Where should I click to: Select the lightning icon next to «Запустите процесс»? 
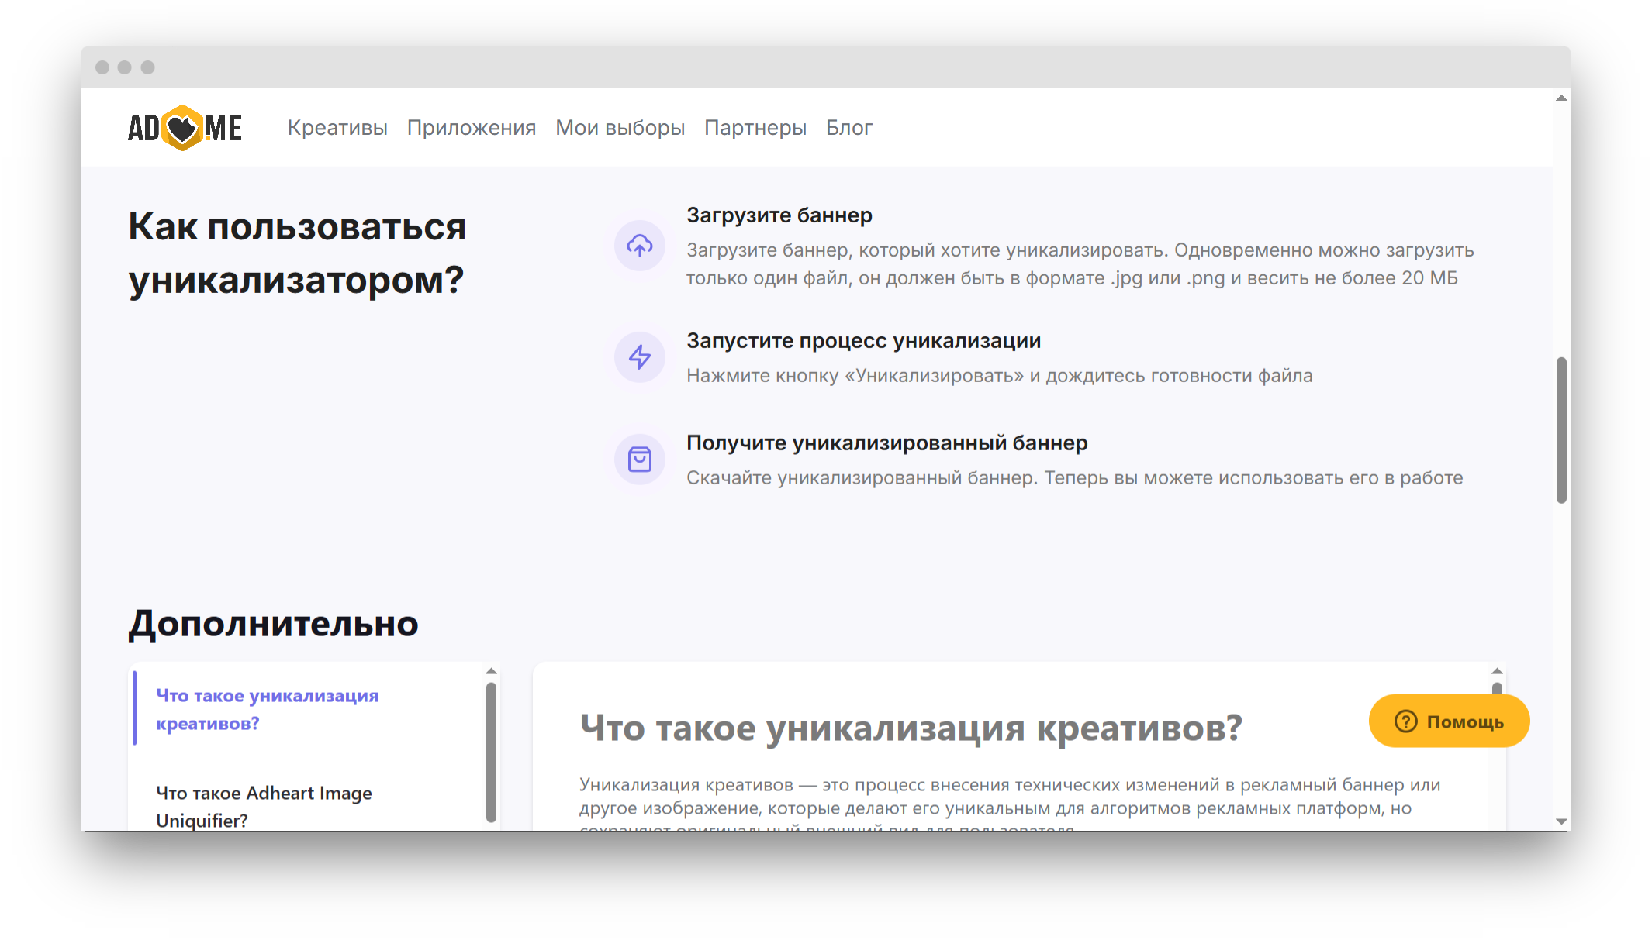639,357
